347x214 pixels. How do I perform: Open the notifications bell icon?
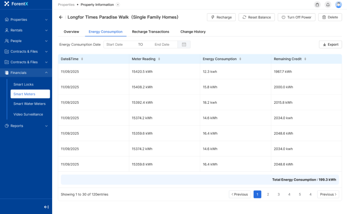pos(328,5)
